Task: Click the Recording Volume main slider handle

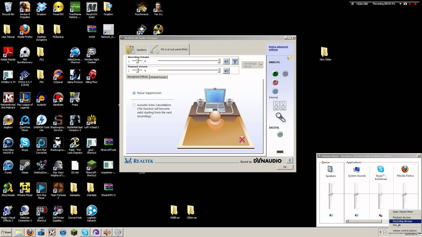Action: click(x=219, y=61)
